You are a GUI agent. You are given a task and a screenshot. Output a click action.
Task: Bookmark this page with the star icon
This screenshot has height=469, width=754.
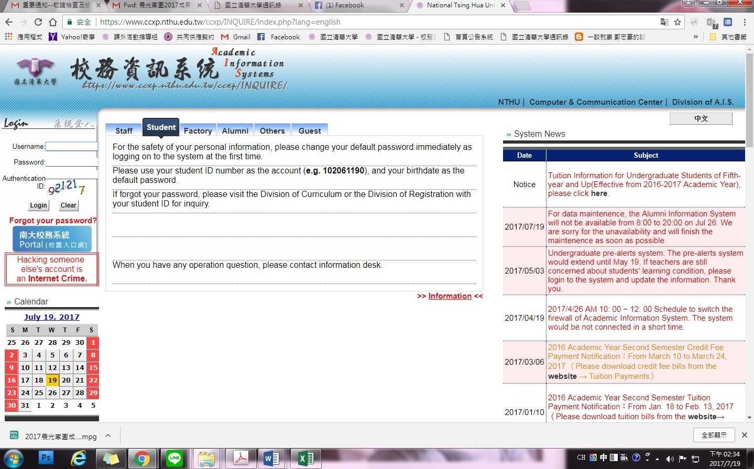click(x=677, y=22)
